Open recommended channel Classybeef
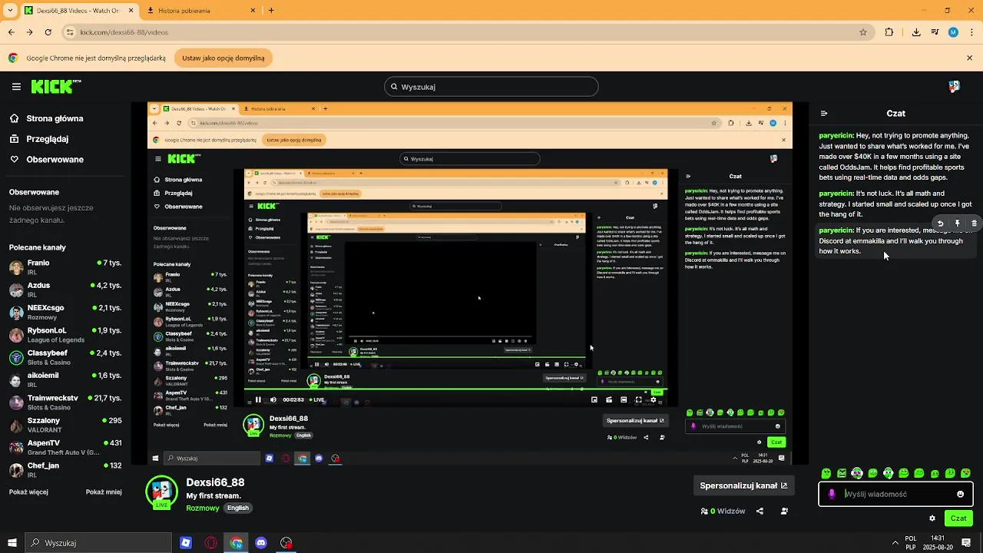The image size is (983, 553). coord(65,357)
